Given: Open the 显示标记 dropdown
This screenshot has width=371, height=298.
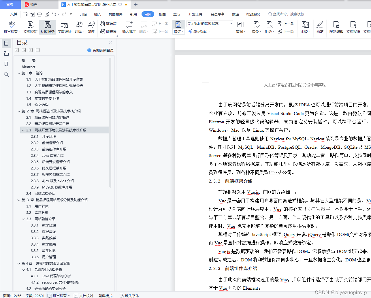Looking at the screenshot, I should (x=199, y=31).
